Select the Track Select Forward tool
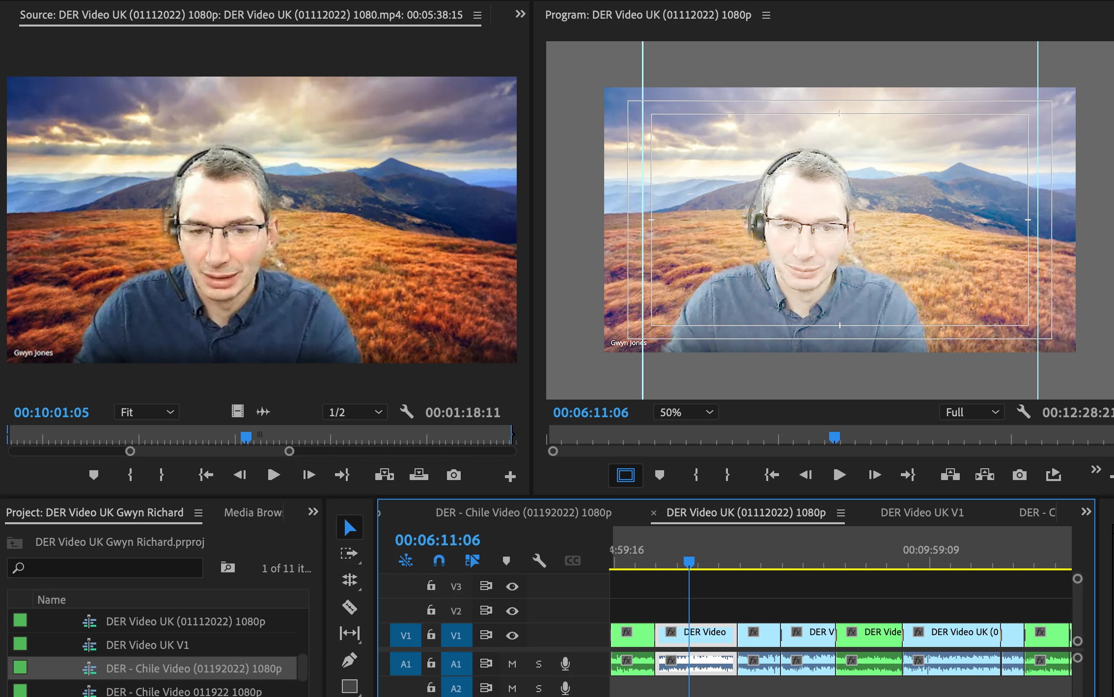 [x=349, y=554]
